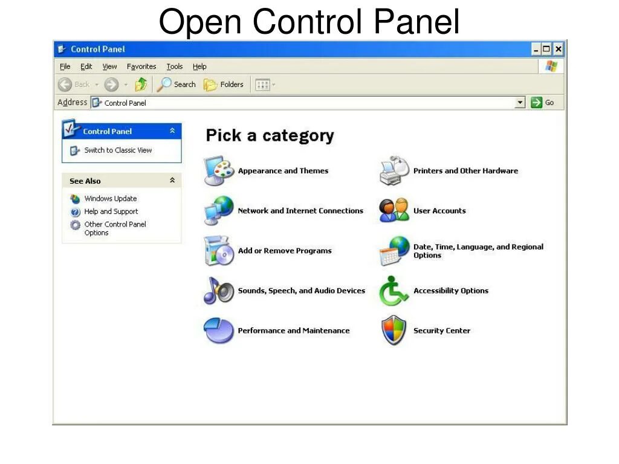Open the Help menu
The width and height of the screenshot is (619, 464).
pos(199,66)
